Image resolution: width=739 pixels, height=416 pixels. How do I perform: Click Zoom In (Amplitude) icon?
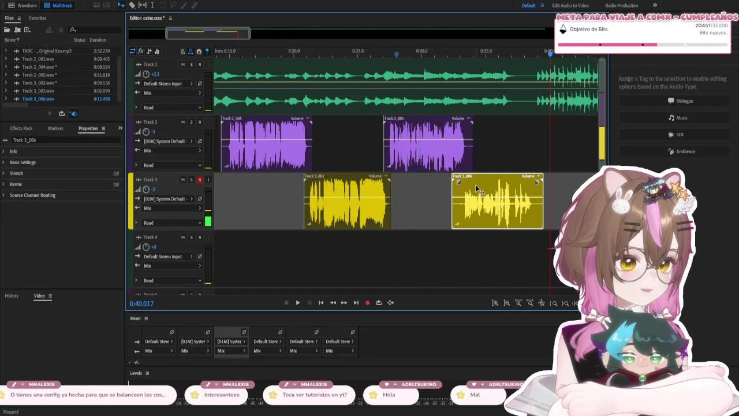click(495, 303)
